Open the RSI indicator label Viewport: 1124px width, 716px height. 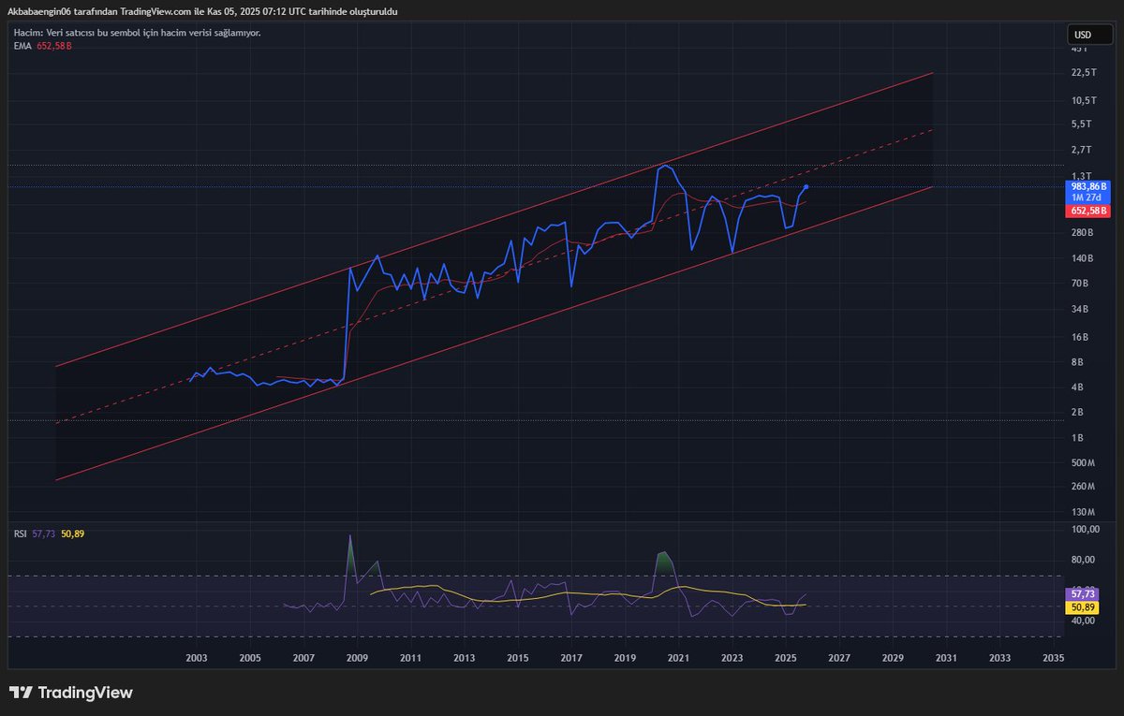[x=18, y=532]
